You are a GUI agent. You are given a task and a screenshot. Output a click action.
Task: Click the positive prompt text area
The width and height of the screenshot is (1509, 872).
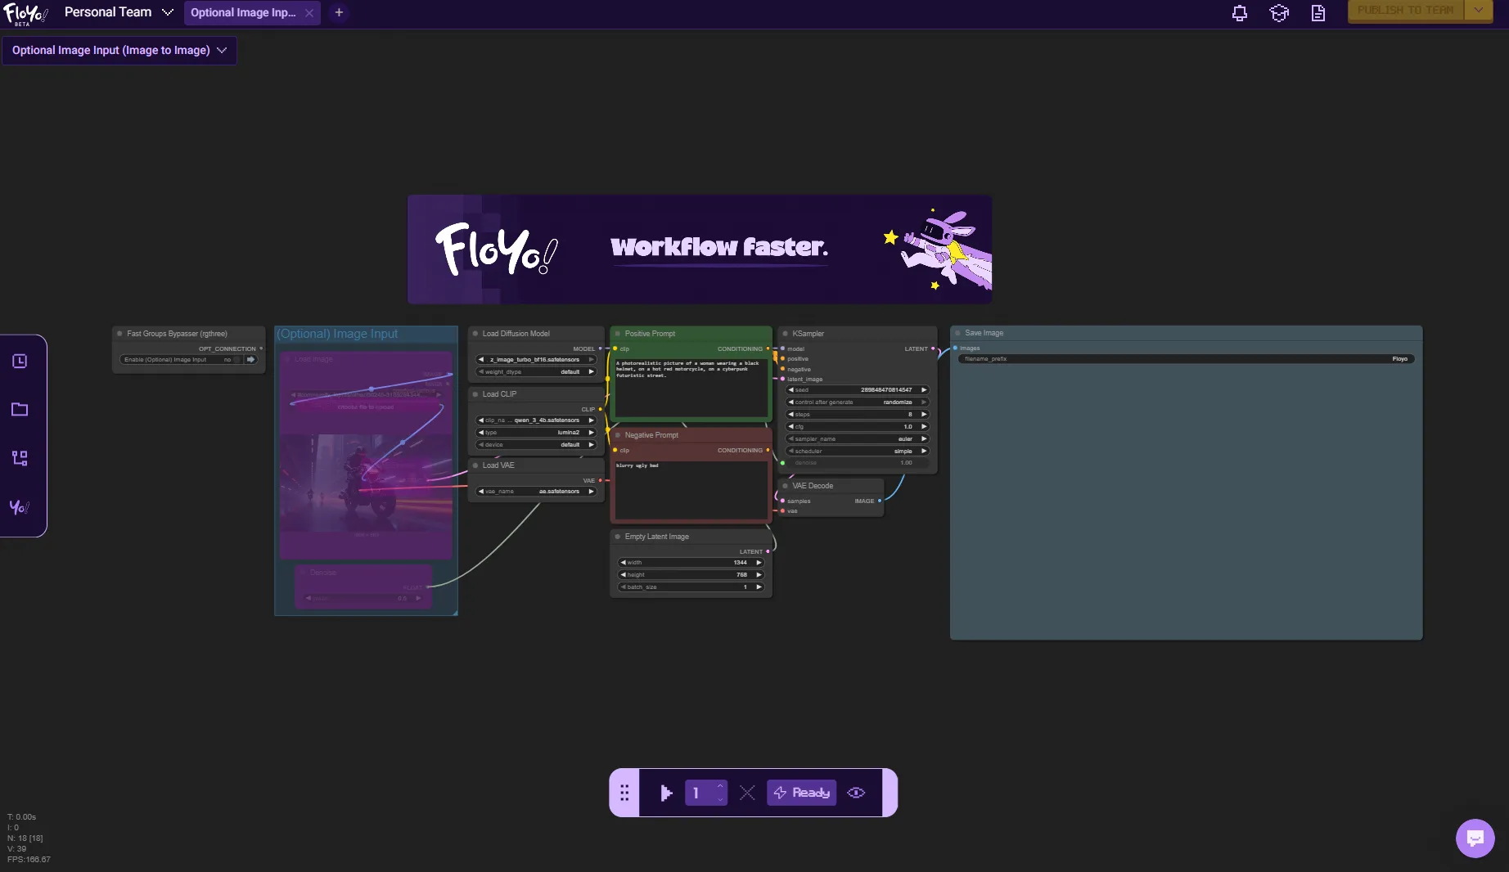click(691, 388)
